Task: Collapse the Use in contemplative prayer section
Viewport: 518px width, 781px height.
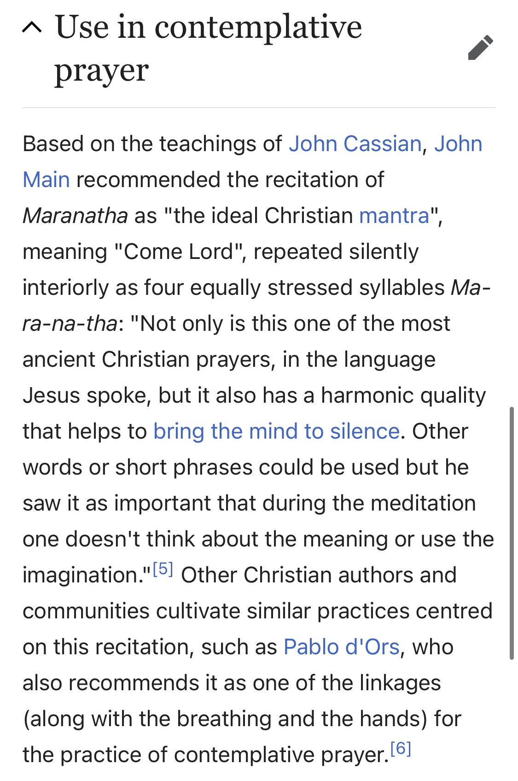Action: pos(32,28)
